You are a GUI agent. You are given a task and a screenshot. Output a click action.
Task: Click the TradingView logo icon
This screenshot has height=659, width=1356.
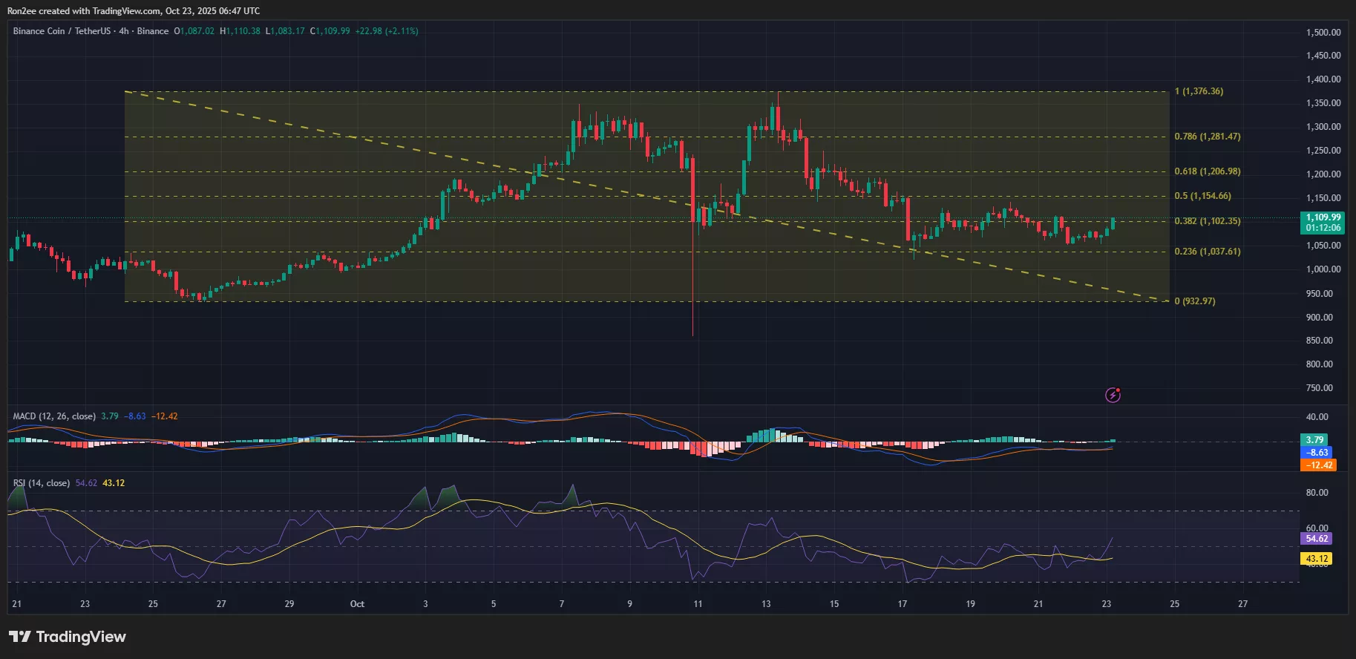tap(20, 637)
